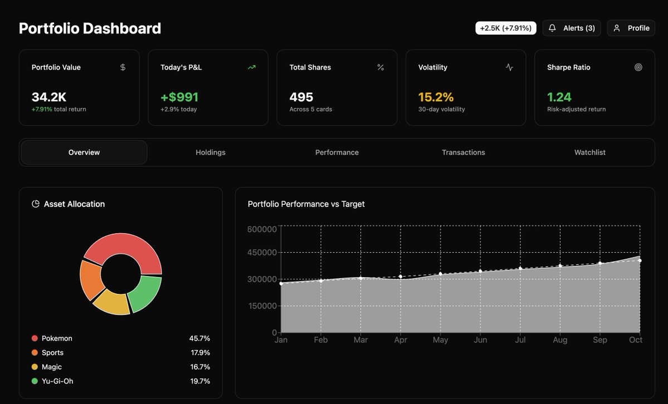Click the percent icon on Total Shares
Viewport: 668px width, 404px height.
[x=381, y=67]
